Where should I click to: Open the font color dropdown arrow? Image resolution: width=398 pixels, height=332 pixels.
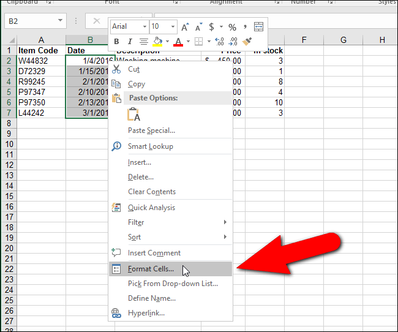(188, 41)
